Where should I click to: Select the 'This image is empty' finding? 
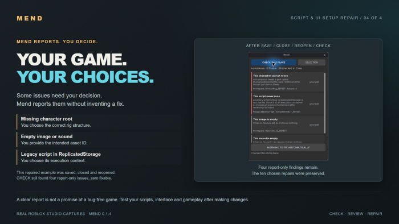pos(287,125)
